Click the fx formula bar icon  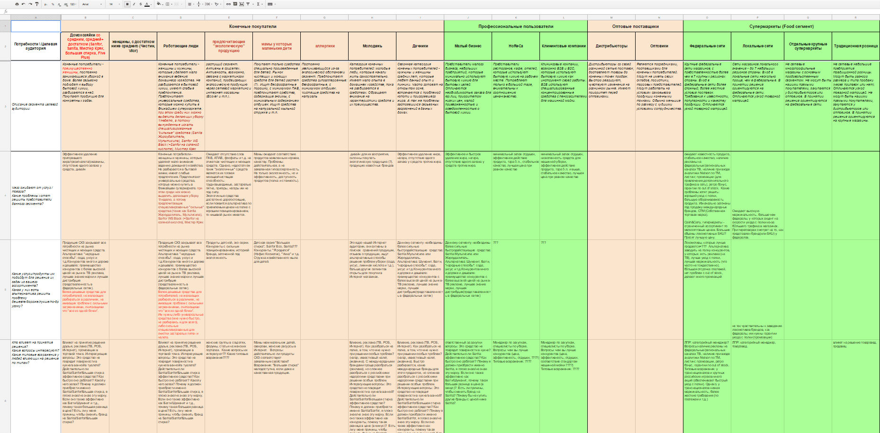6,11
